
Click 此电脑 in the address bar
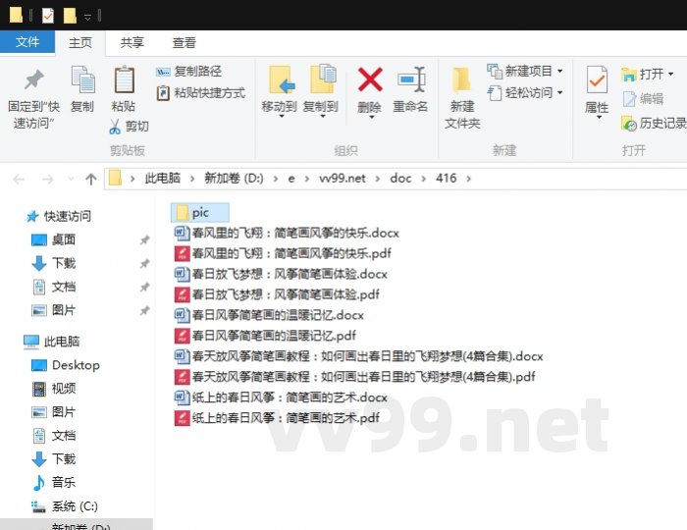(163, 179)
